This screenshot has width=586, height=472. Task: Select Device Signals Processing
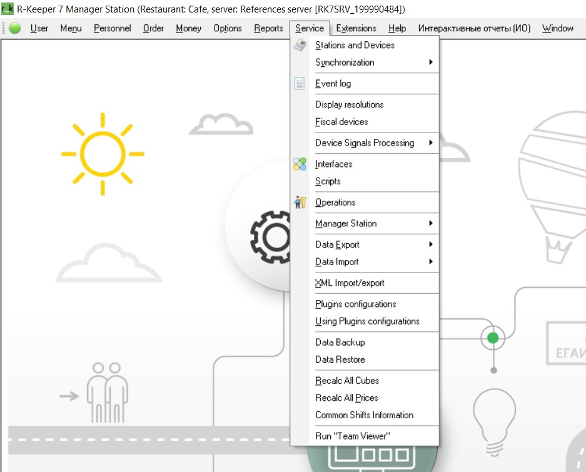coord(365,143)
